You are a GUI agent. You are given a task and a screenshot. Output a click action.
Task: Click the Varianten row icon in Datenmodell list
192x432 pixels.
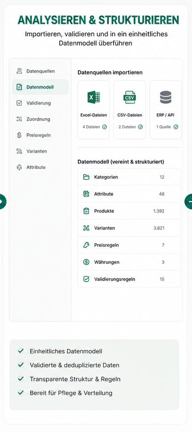[x=86, y=228]
